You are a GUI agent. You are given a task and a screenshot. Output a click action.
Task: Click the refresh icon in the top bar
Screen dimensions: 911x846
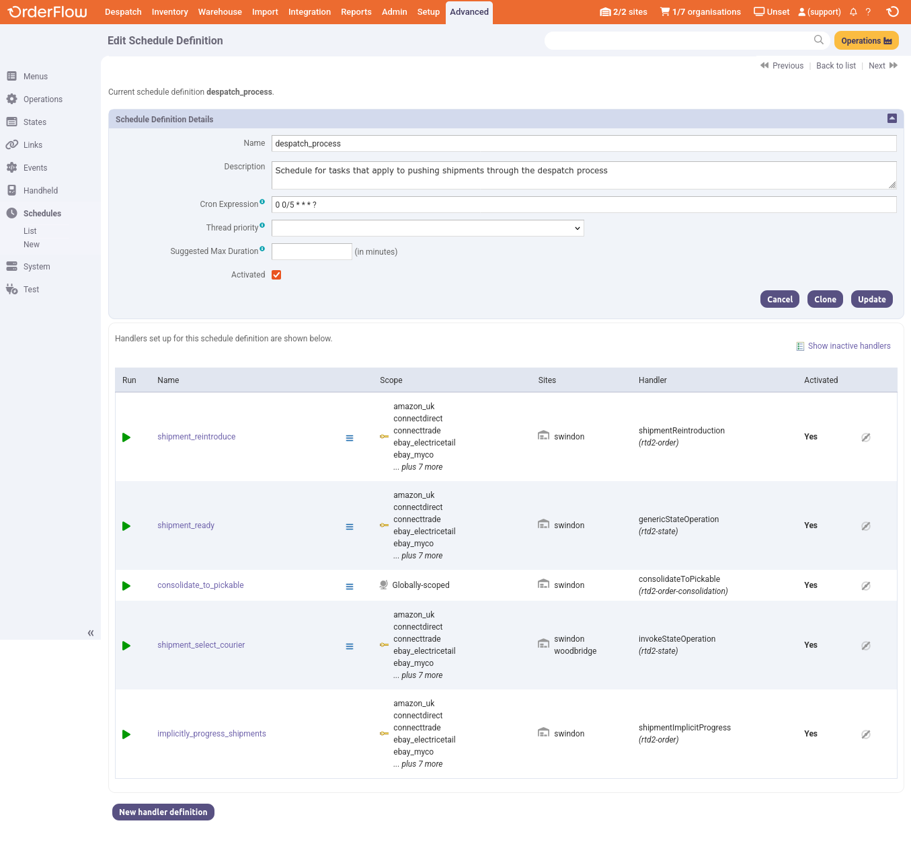click(x=892, y=12)
